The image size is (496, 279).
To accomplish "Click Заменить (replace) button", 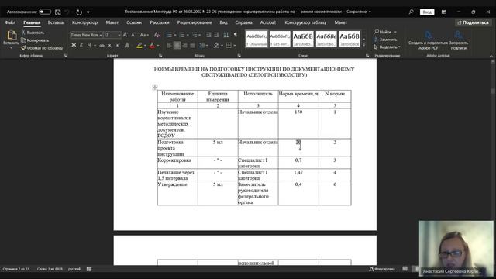I will [385, 40].
